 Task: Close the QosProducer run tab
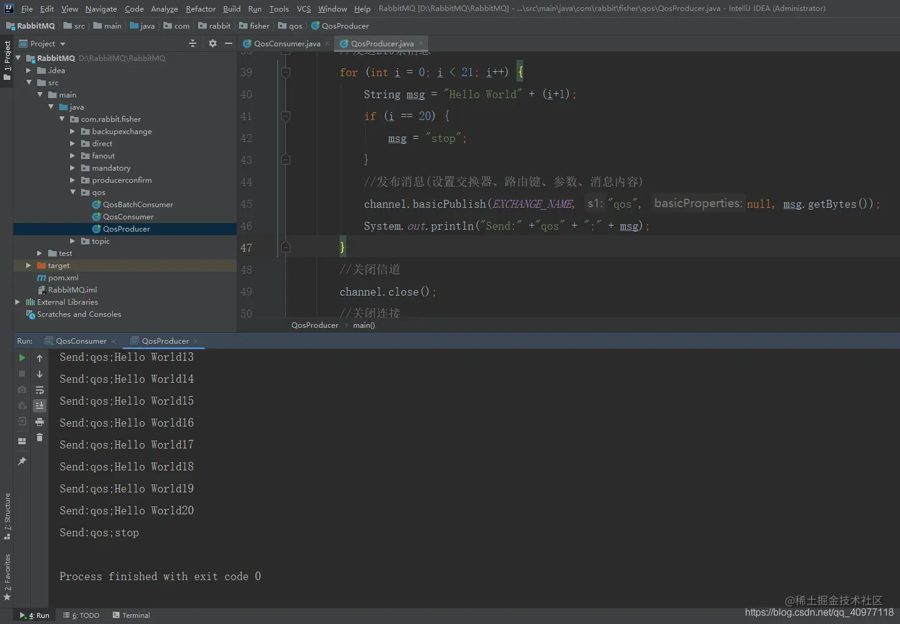pyautogui.click(x=196, y=341)
